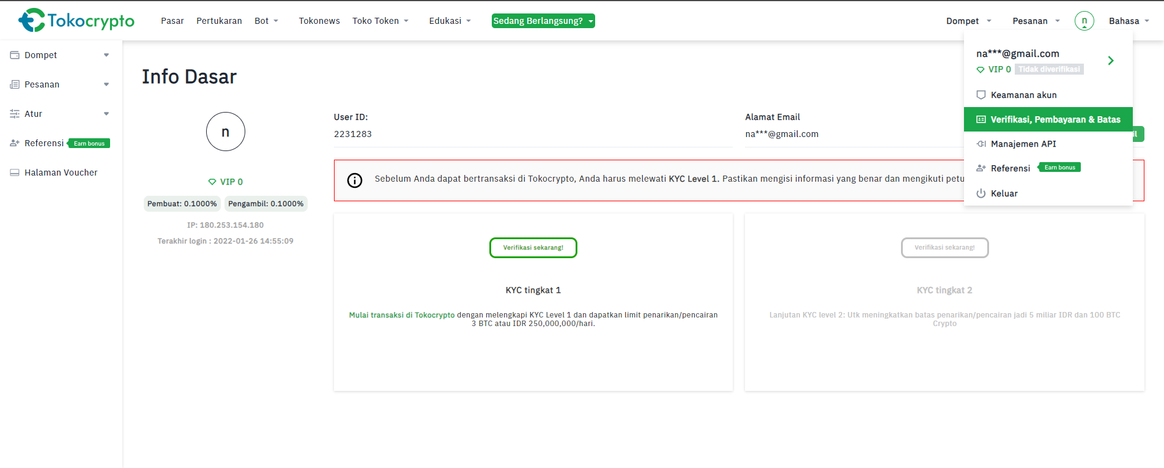
Task: Open Halaman Voucher in the sidebar
Action: coord(61,173)
